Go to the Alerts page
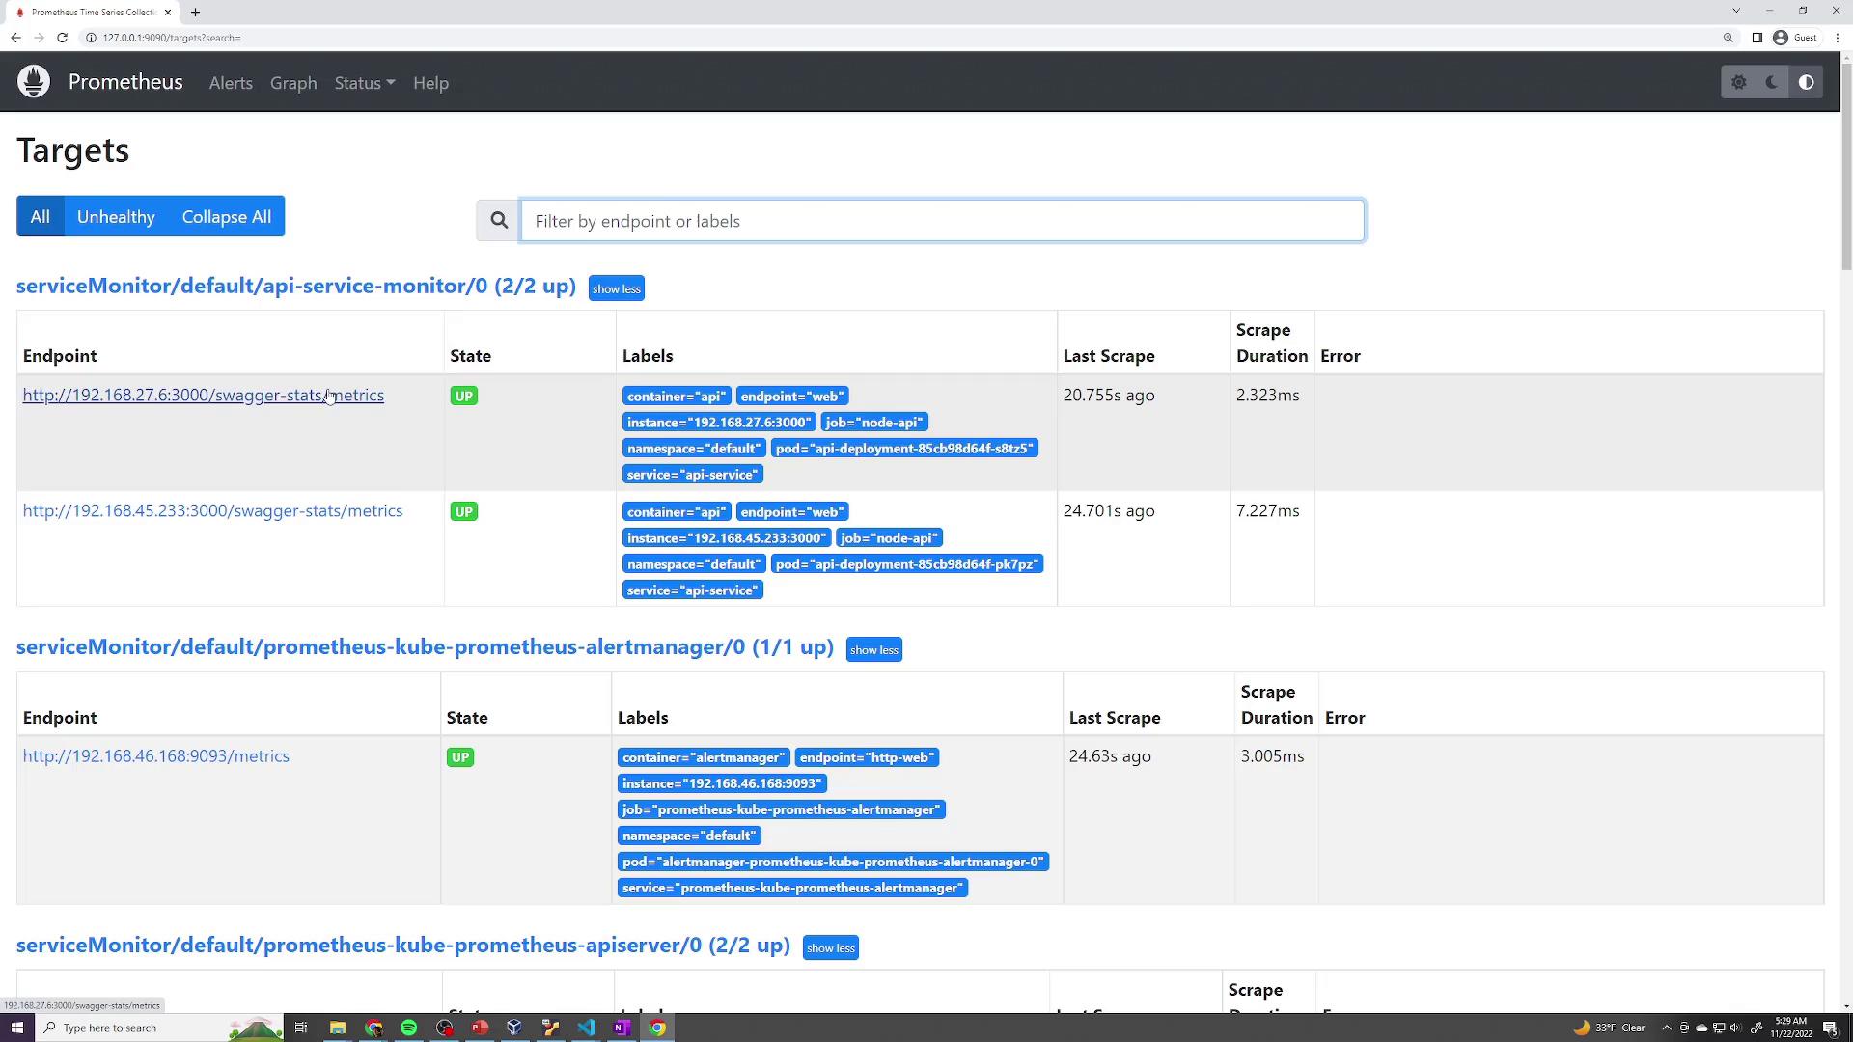Viewport: 1853px width, 1042px height. [x=231, y=83]
